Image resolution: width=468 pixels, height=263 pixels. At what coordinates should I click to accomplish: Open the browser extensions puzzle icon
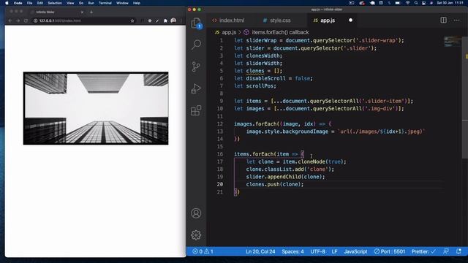pyautogui.click(x=165, y=20)
